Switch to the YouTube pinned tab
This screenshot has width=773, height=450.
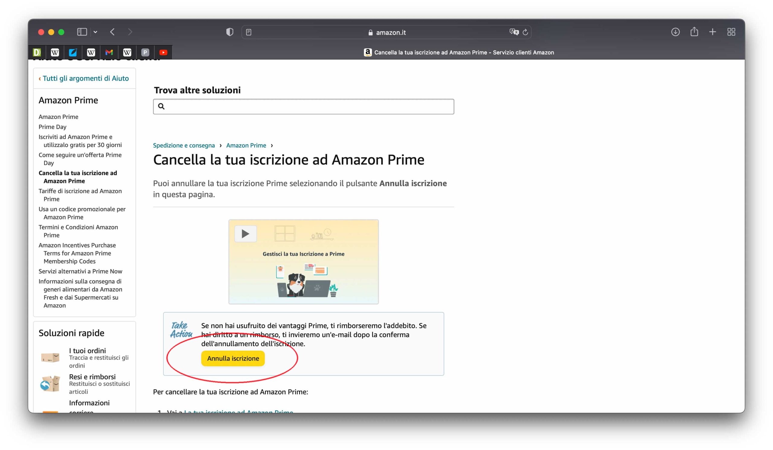(x=163, y=53)
